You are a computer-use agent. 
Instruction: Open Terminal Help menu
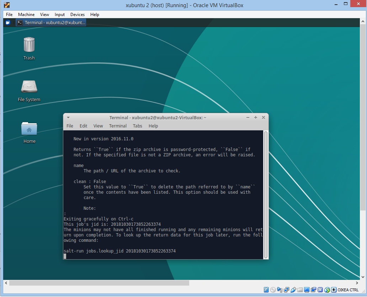(153, 126)
